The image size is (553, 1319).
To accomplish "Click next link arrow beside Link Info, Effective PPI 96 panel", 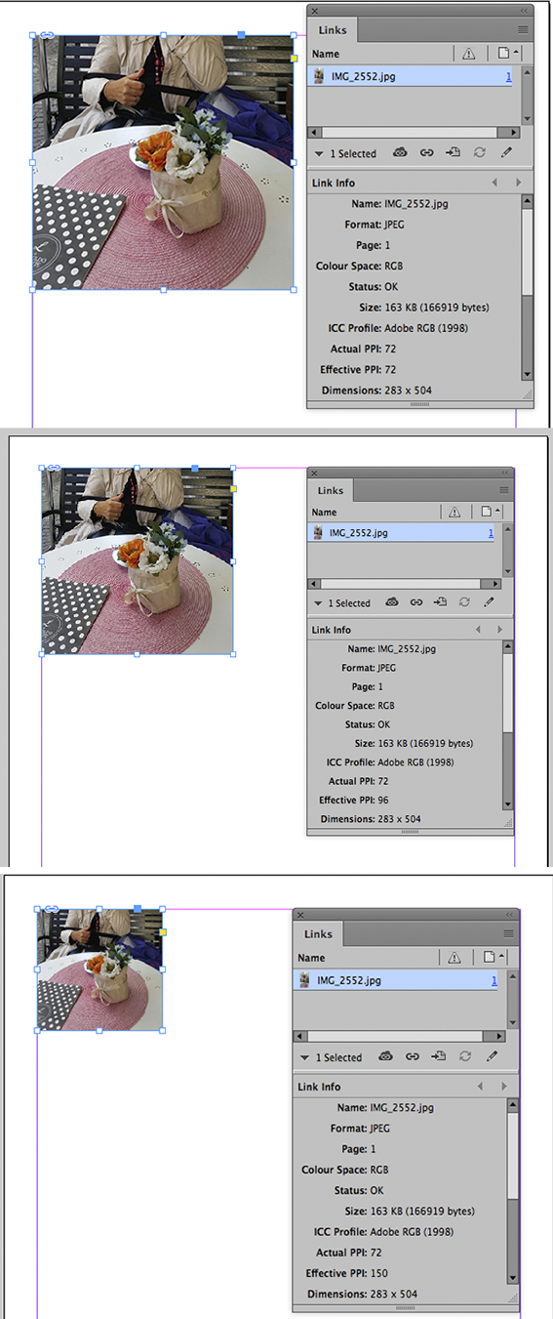I will coord(498,630).
